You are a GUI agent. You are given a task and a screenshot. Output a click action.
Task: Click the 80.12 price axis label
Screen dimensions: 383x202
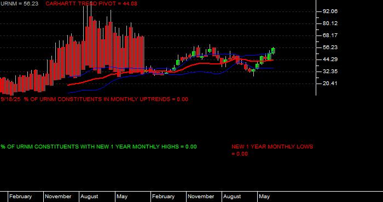click(x=330, y=23)
